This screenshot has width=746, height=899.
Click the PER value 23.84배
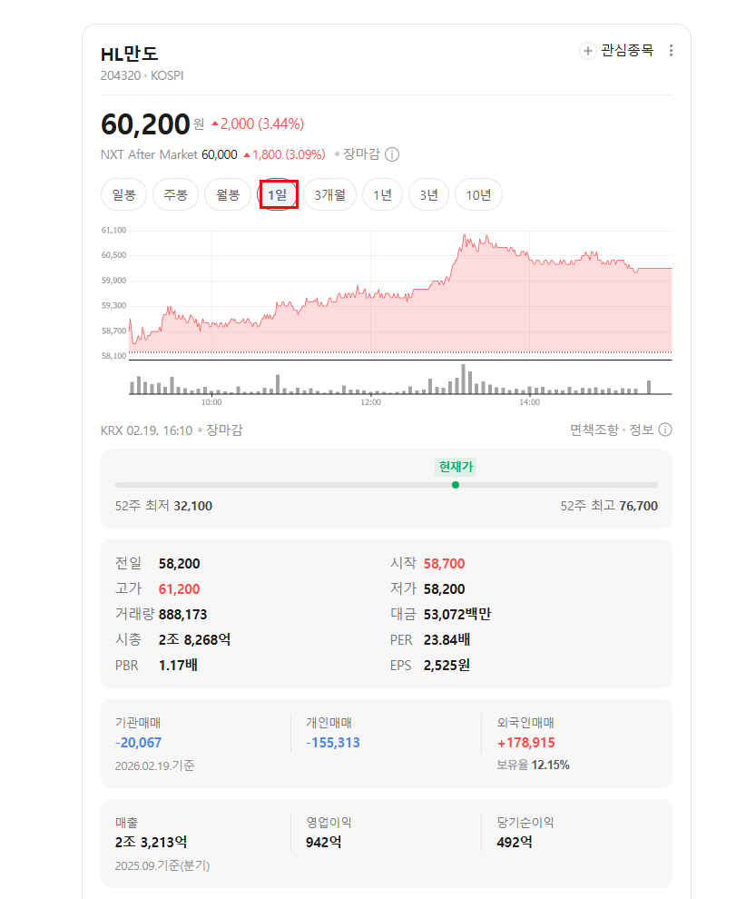(x=447, y=639)
